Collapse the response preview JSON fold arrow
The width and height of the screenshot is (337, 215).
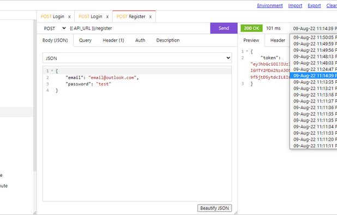coord(247,51)
